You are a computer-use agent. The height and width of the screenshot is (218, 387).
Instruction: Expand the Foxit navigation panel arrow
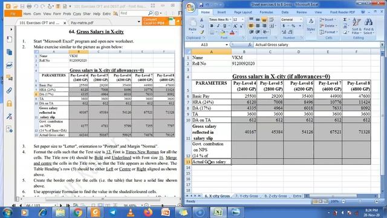point(11,30)
